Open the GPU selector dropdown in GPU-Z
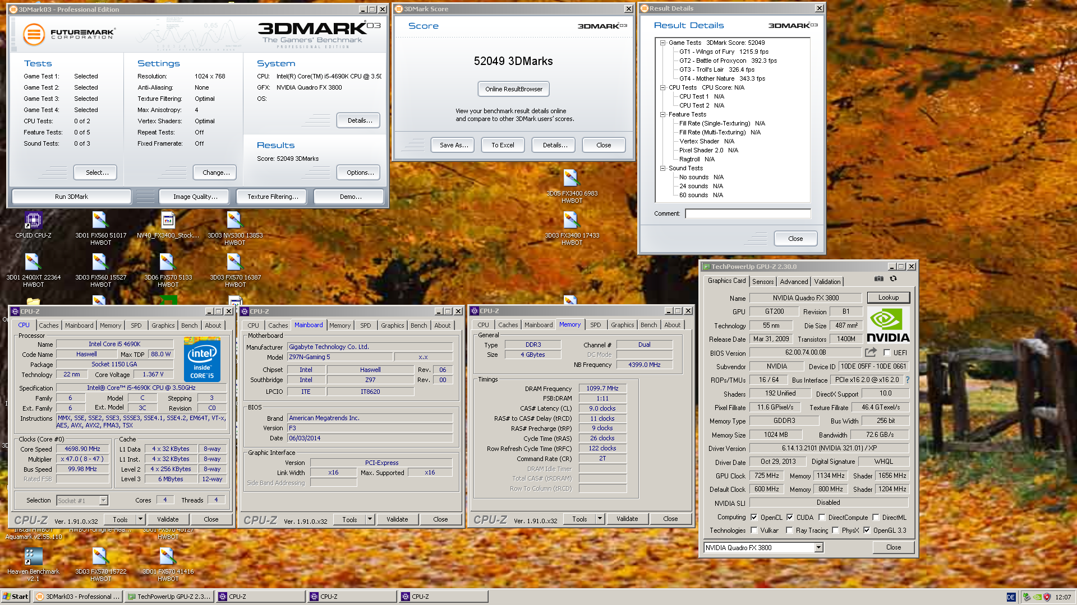Screen dimensions: 1077x605 tap(818, 548)
